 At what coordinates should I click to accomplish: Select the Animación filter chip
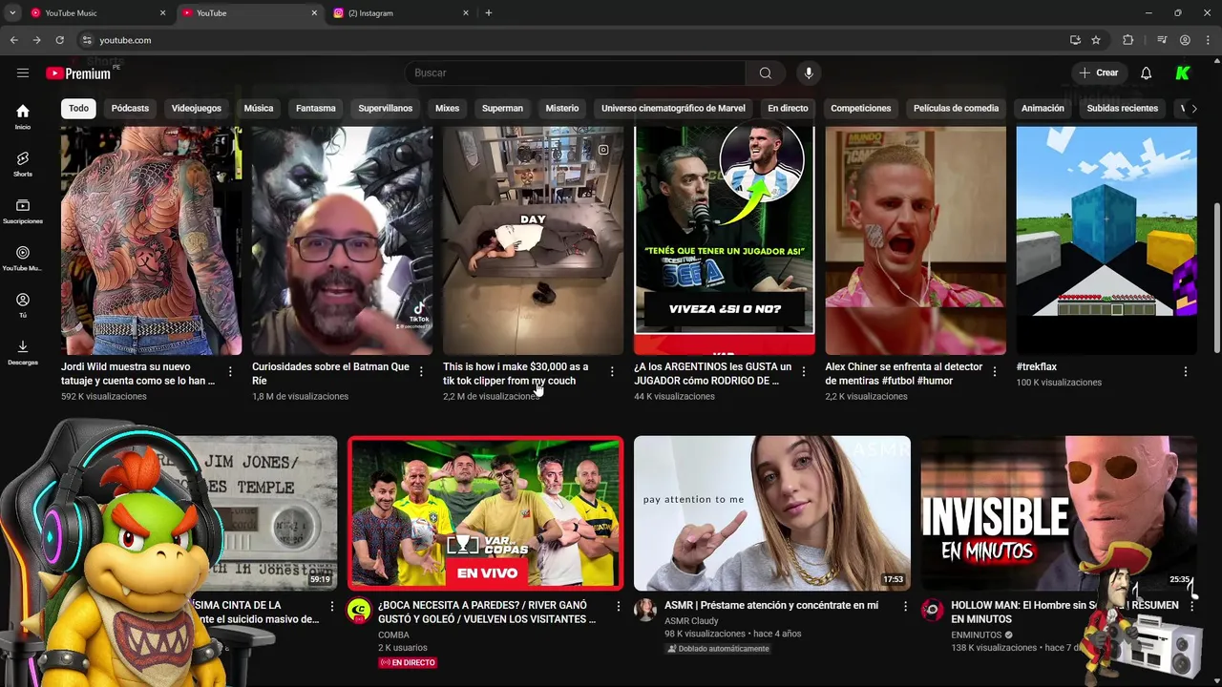[1043, 108]
